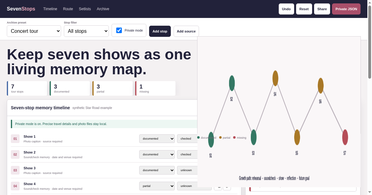Image resolution: width=372 pixels, height=195 pixels.
Task: Select the Show 1 title
Action: click(x=29, y=136)
